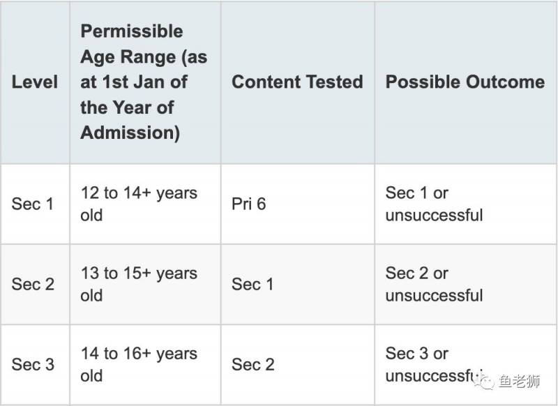
Task: Click the 'Sec 3 or' outcome text
Action: 417,353
